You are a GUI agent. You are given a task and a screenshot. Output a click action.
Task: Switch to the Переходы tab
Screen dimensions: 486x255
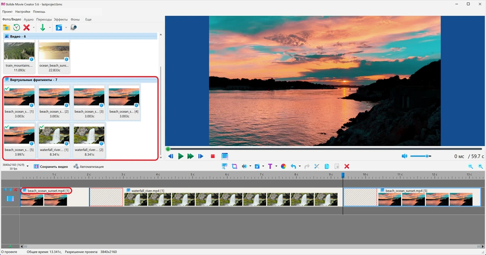(44, 19)
